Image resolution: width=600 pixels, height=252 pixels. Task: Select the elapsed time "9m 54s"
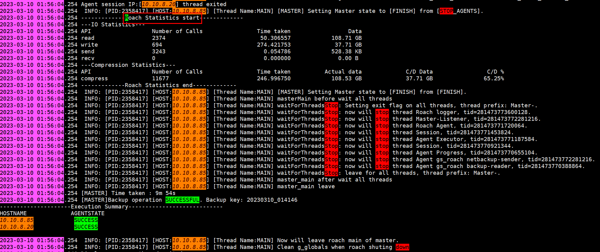point(166,193)
